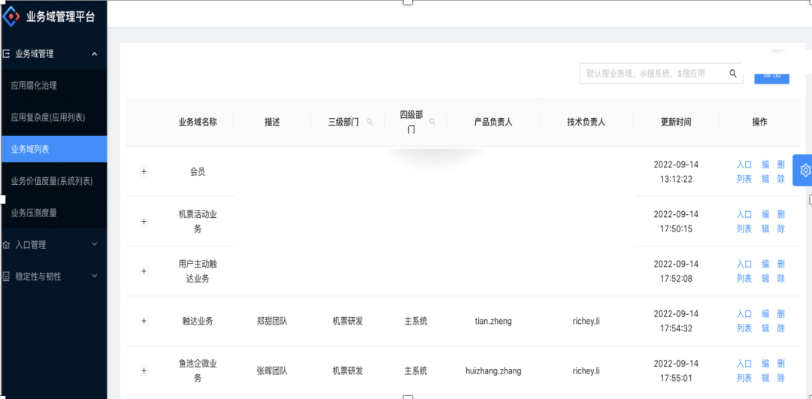Click 删除 for the 会员 row
This screenshot has height=399, width=812.
pos(781,172)
